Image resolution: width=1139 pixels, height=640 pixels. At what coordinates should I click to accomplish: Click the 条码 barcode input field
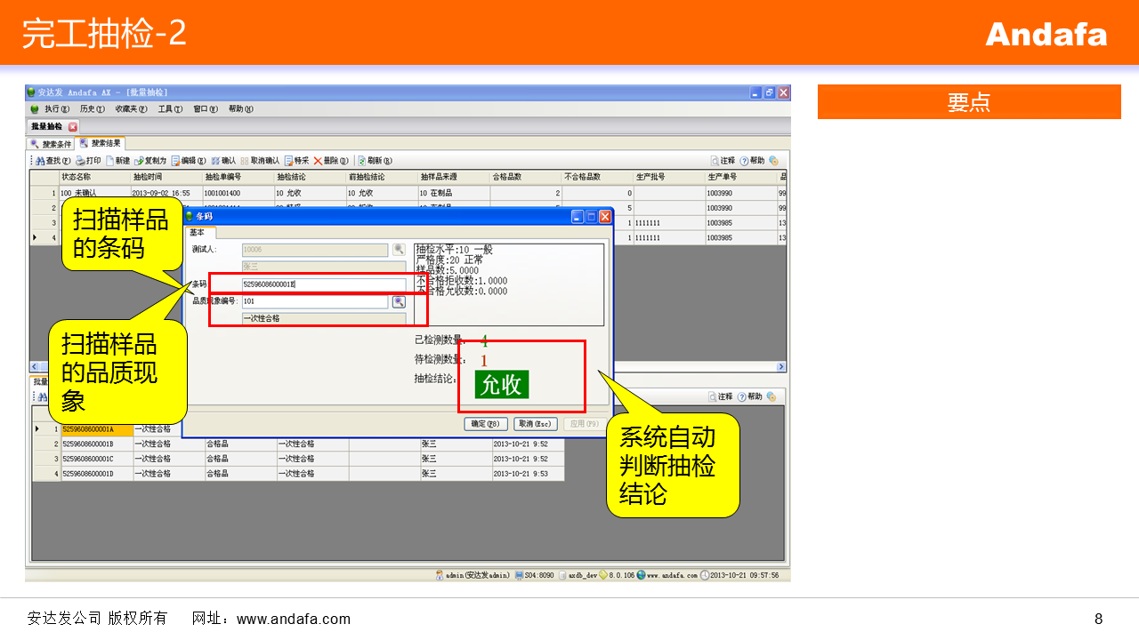[x=323, y=284]
